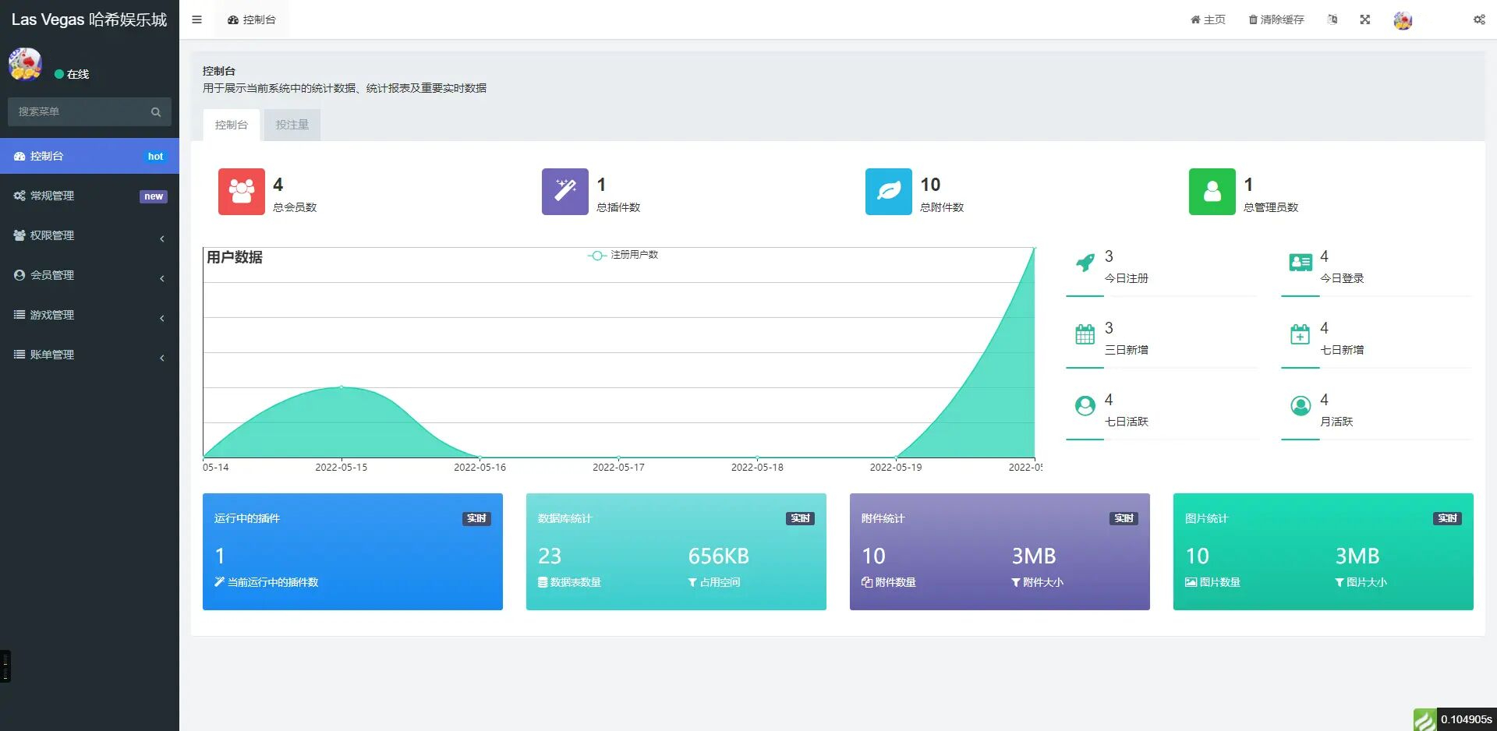Image resolution: width=1497 pixels, height=731 pixels.
Task: Click the 会员管理 user-circle icon
Action: click(19, 275)
